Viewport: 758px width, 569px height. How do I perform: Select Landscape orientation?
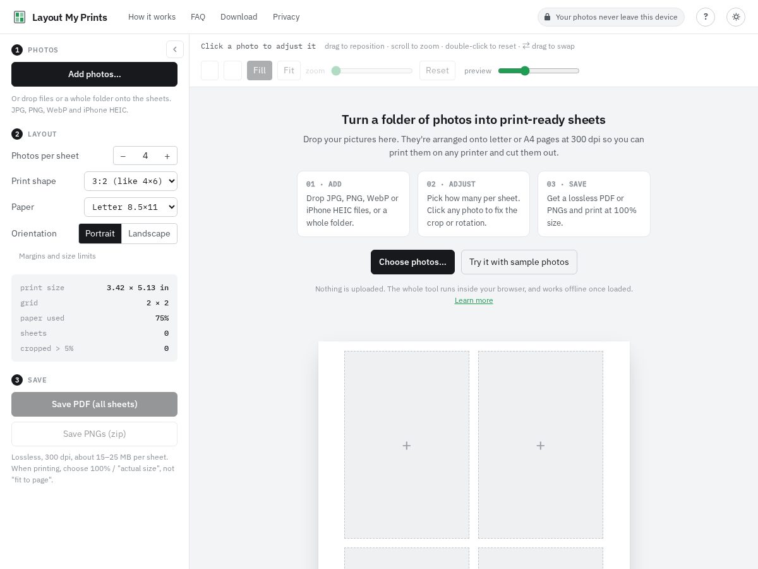pos(149,233)
